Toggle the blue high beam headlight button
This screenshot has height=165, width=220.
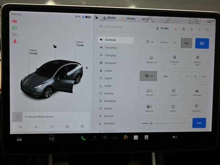[202, 43]
